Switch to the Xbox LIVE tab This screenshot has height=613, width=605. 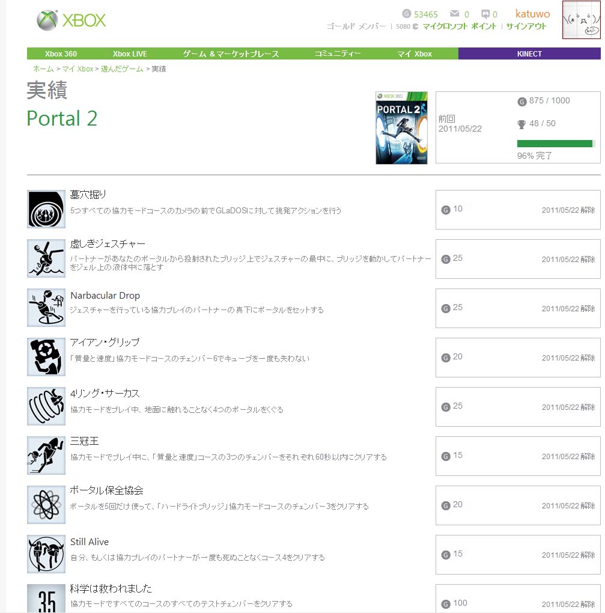pyautogui.click(x=130, y=54)
